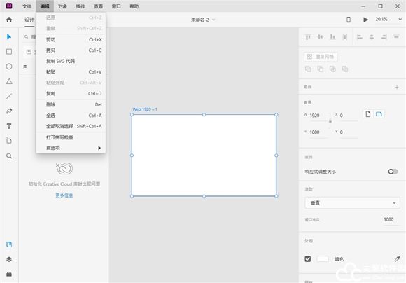The height and width of the screenshot is (283, 406).
Task: Choose Ctrl+X cut menu entry
Action: point(71,40)
